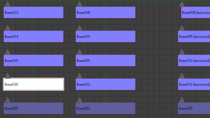Click the highlighted Bone016 node

click(x=34, y=84)
